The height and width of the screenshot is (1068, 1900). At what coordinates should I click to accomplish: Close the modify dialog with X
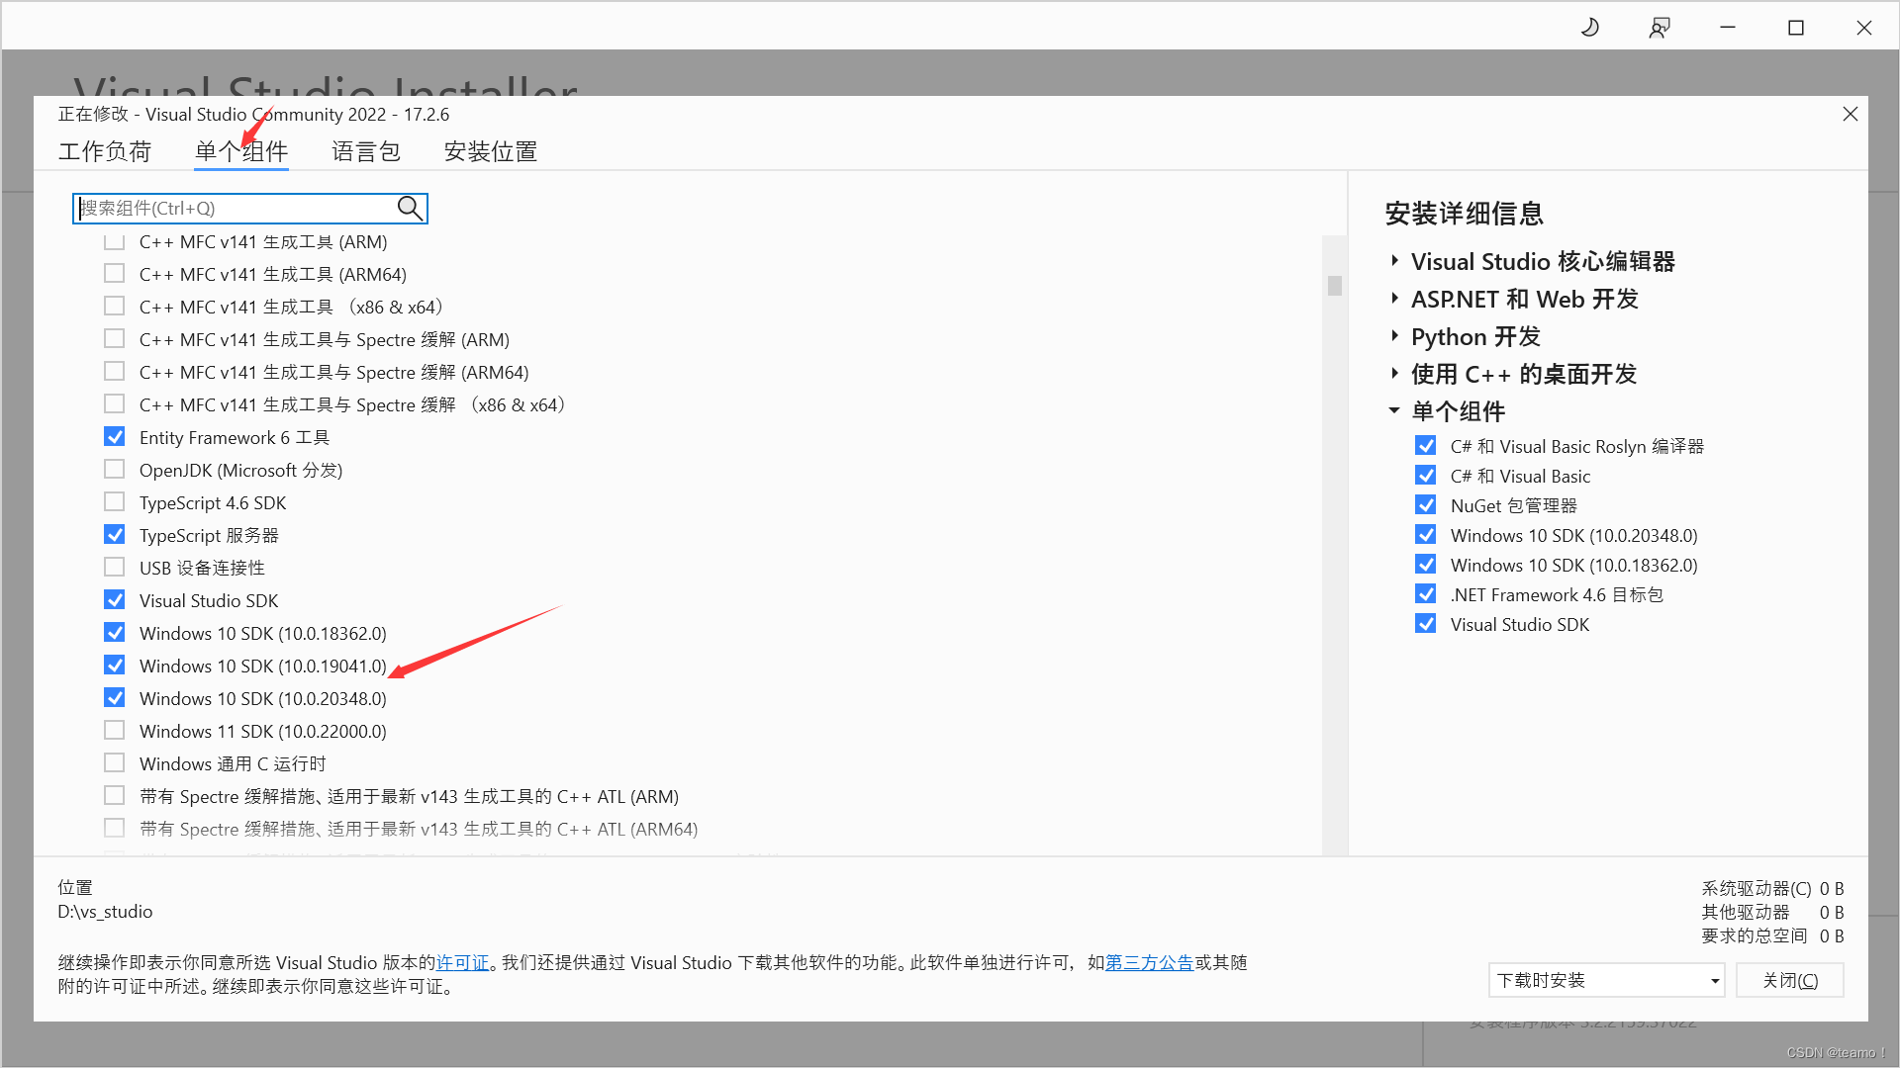click(1850, 114)
